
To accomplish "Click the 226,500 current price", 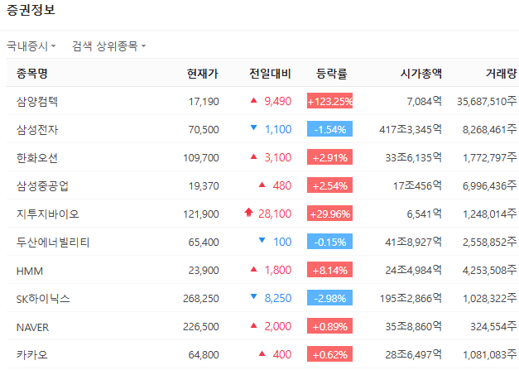I will click(x=201, y=326).
